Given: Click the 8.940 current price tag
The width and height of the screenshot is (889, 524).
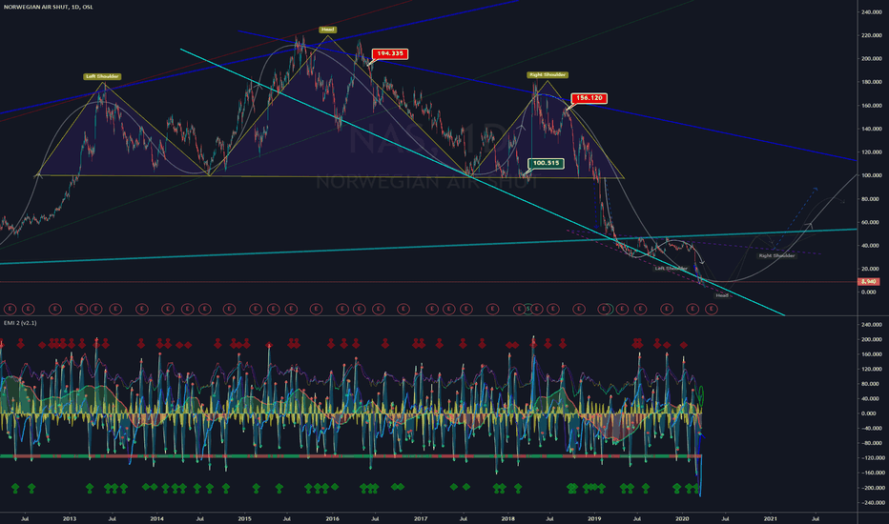Looking at the screenshot, I should [x=869, y=282].
